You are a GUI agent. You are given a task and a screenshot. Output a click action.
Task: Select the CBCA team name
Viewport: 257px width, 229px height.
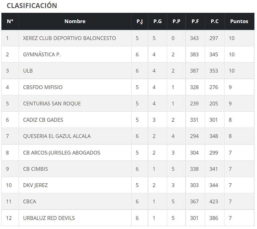[29, 202]
